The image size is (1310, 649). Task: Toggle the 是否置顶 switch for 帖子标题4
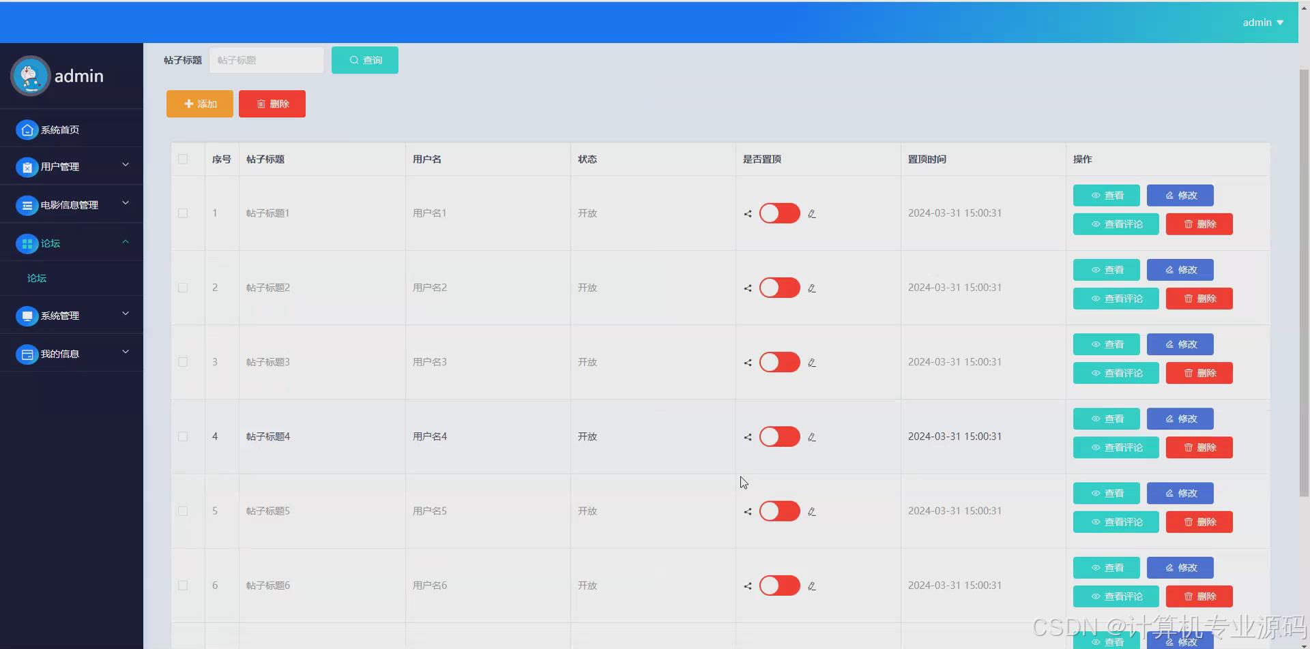tap(780, 436)
